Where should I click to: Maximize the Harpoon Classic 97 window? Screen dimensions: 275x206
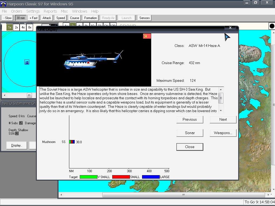click(256, 3)
